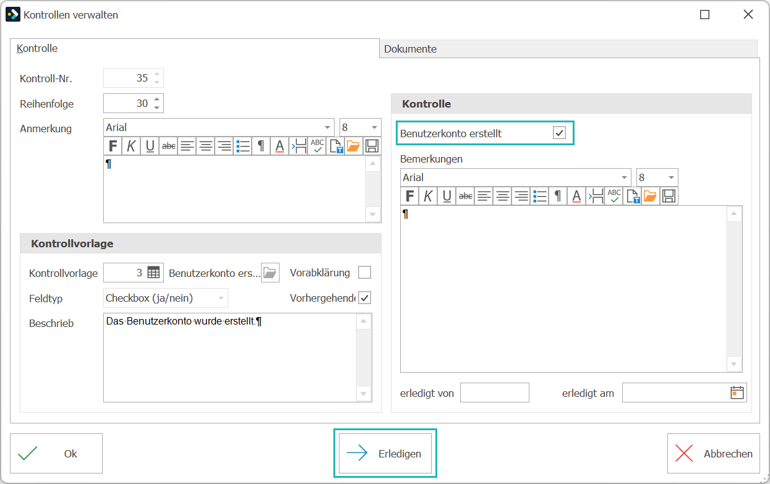Center text in the Bemerkungen editor
Viewport: 770px width, 484px height.
coord(502,196)
